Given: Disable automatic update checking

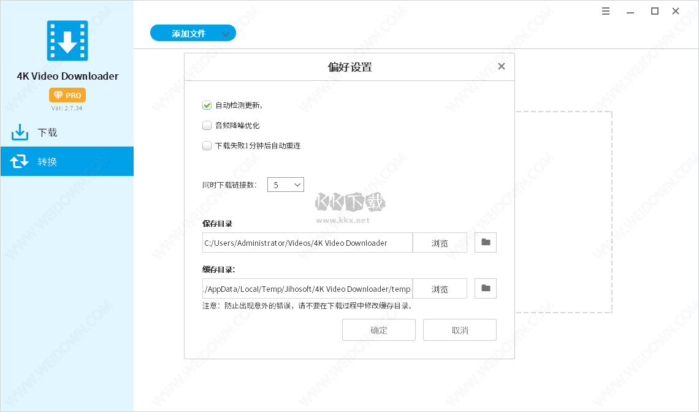Looking at the screenshot, I should pyautogui.click(x=207, y=105).
